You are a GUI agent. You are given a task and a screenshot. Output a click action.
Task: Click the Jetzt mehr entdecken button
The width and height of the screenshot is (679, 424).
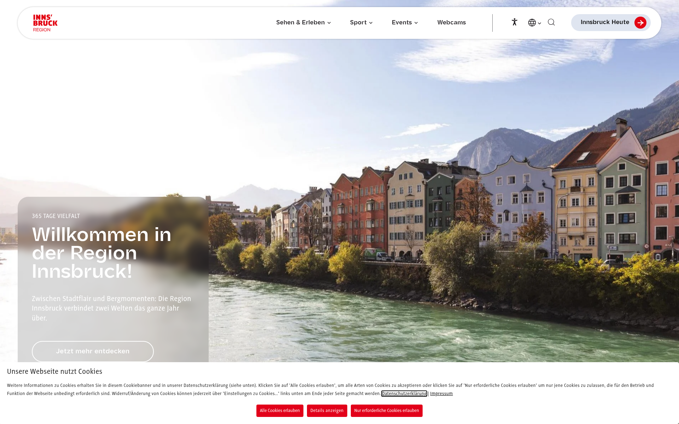tap(93, 351)
